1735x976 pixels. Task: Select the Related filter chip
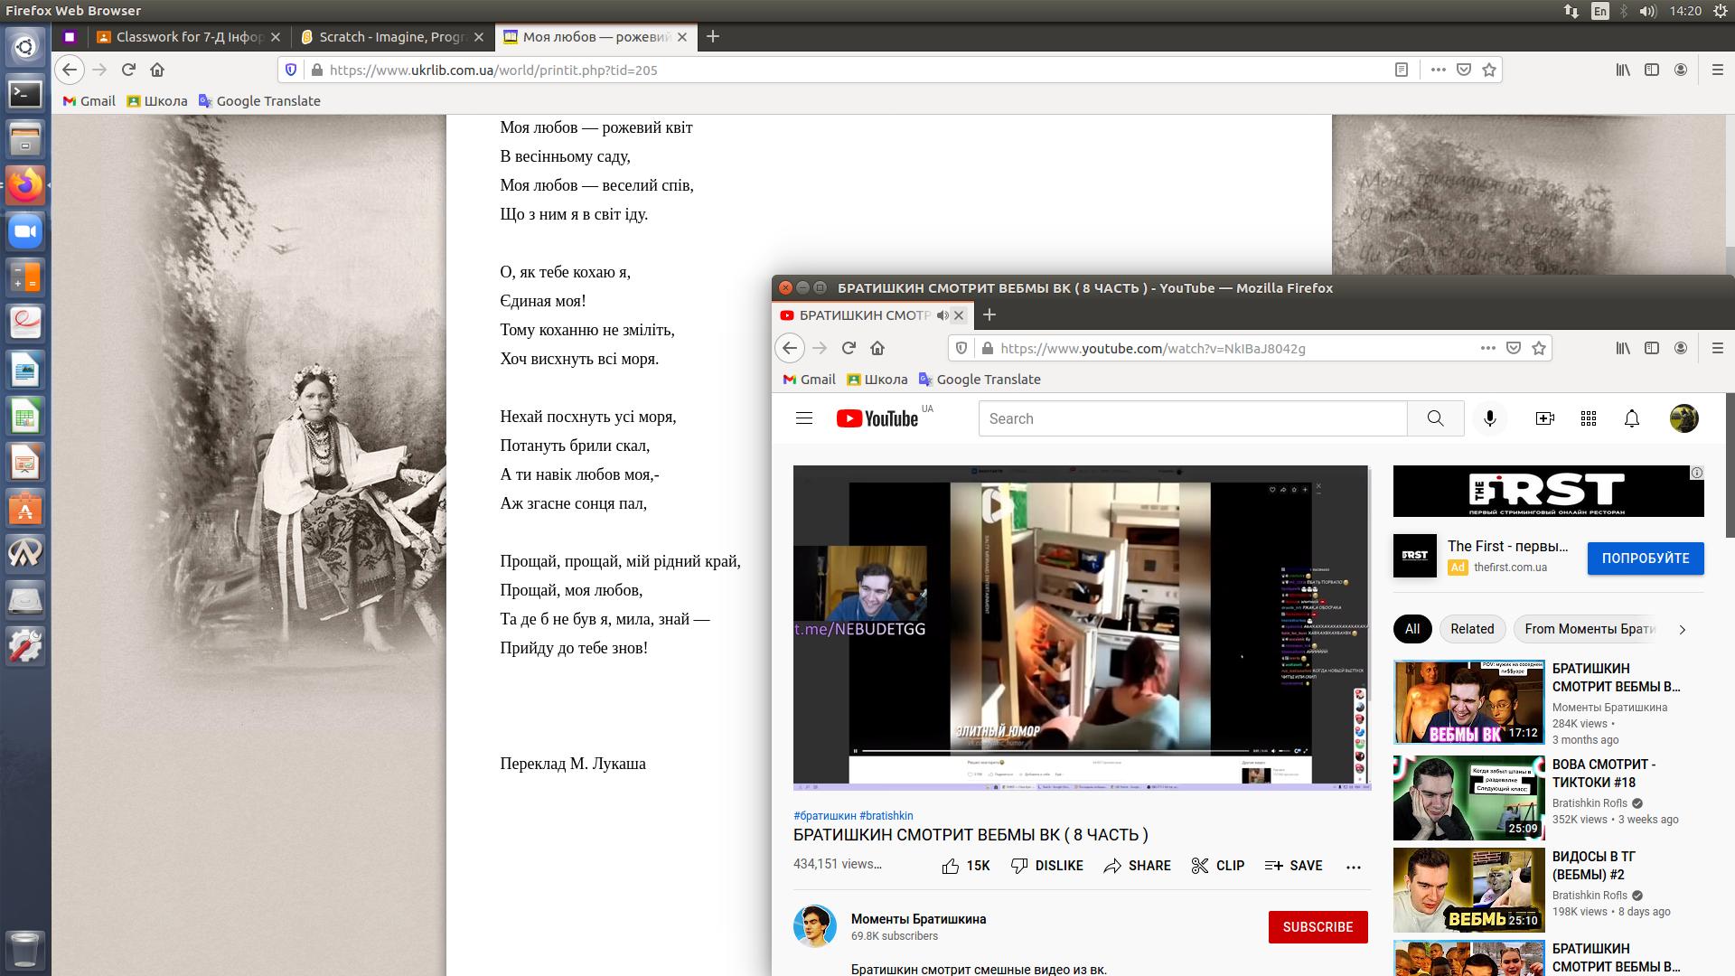click(1472, 629)
